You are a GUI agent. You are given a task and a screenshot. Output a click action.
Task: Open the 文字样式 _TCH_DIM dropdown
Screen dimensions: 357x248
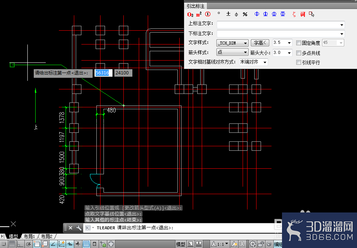coord(232,43)
